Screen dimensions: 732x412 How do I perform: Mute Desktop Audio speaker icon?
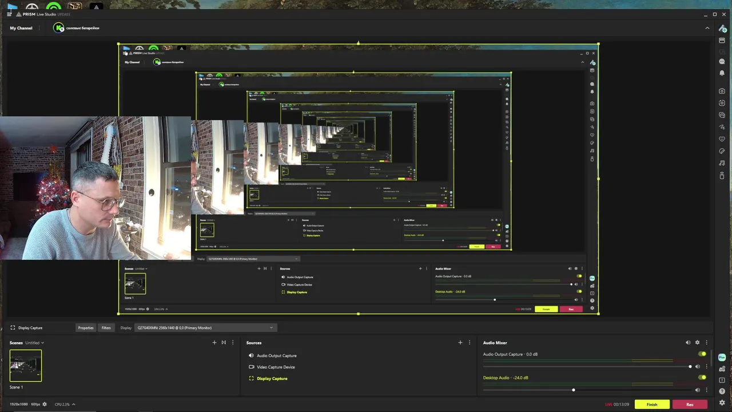tap(697, 390)
